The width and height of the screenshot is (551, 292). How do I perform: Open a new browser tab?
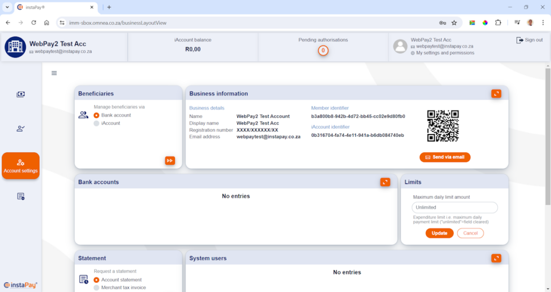pos(109,7)
